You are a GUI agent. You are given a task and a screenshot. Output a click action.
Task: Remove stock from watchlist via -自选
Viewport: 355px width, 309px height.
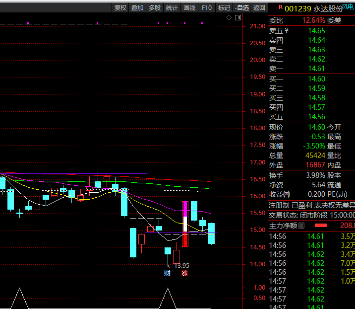click(242, 8)
